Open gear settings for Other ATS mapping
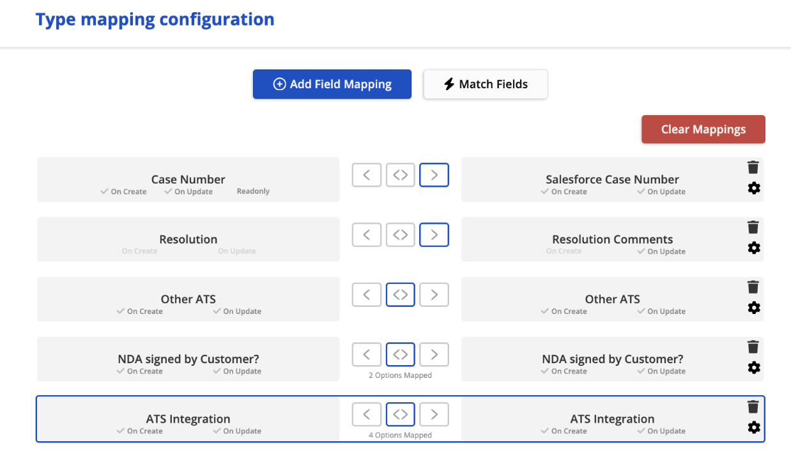 (754, 308)
